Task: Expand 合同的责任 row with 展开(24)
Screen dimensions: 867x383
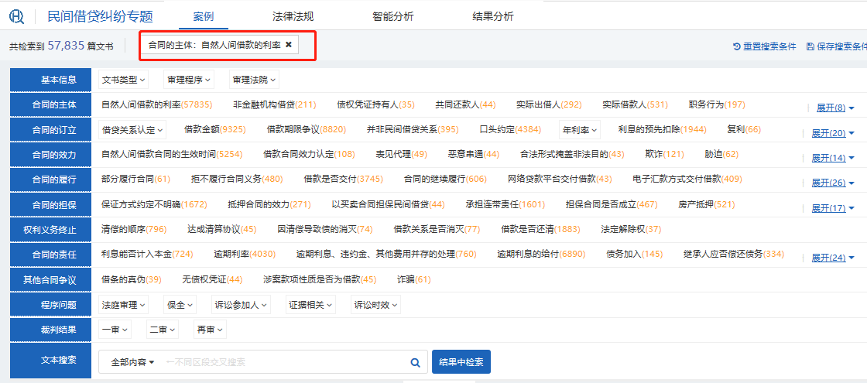Action: (832, 258)
